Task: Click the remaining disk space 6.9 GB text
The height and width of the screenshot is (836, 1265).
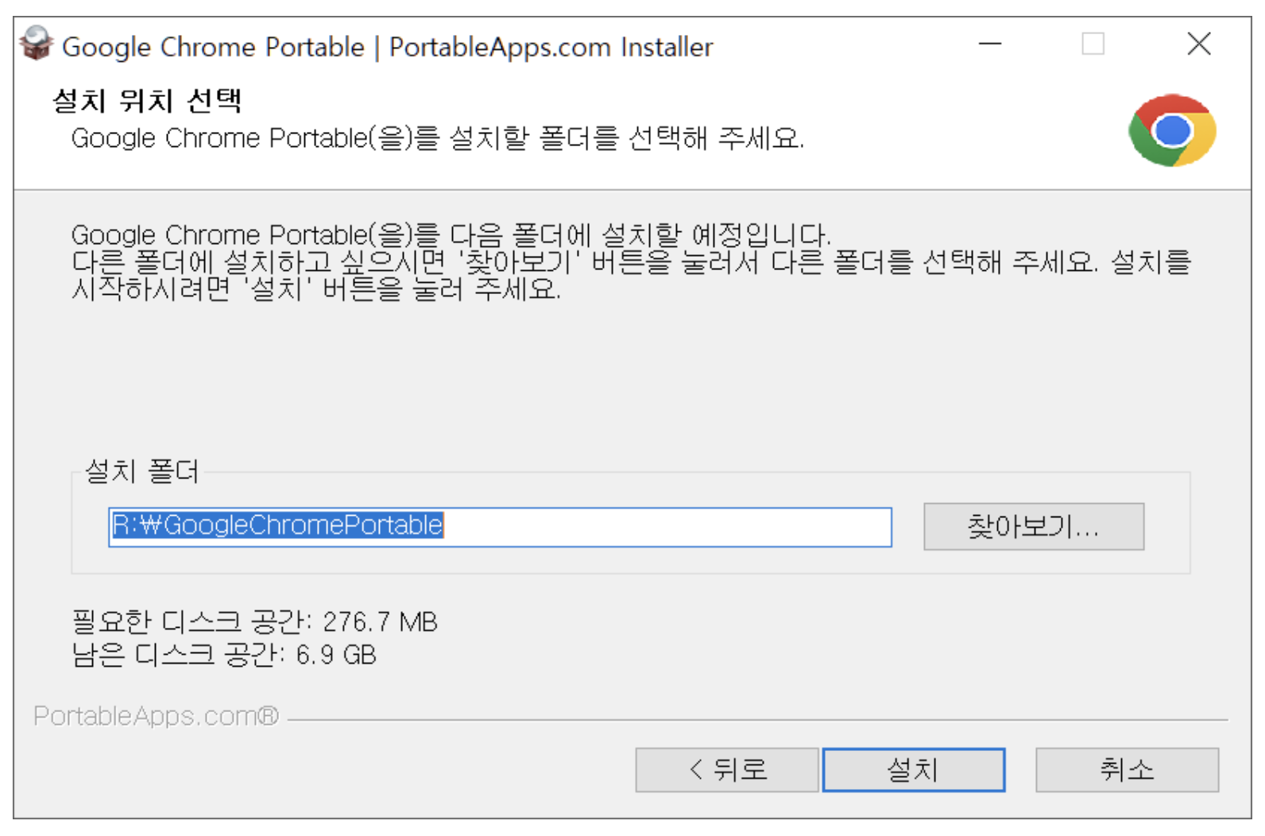Action: tap(223, 655)
